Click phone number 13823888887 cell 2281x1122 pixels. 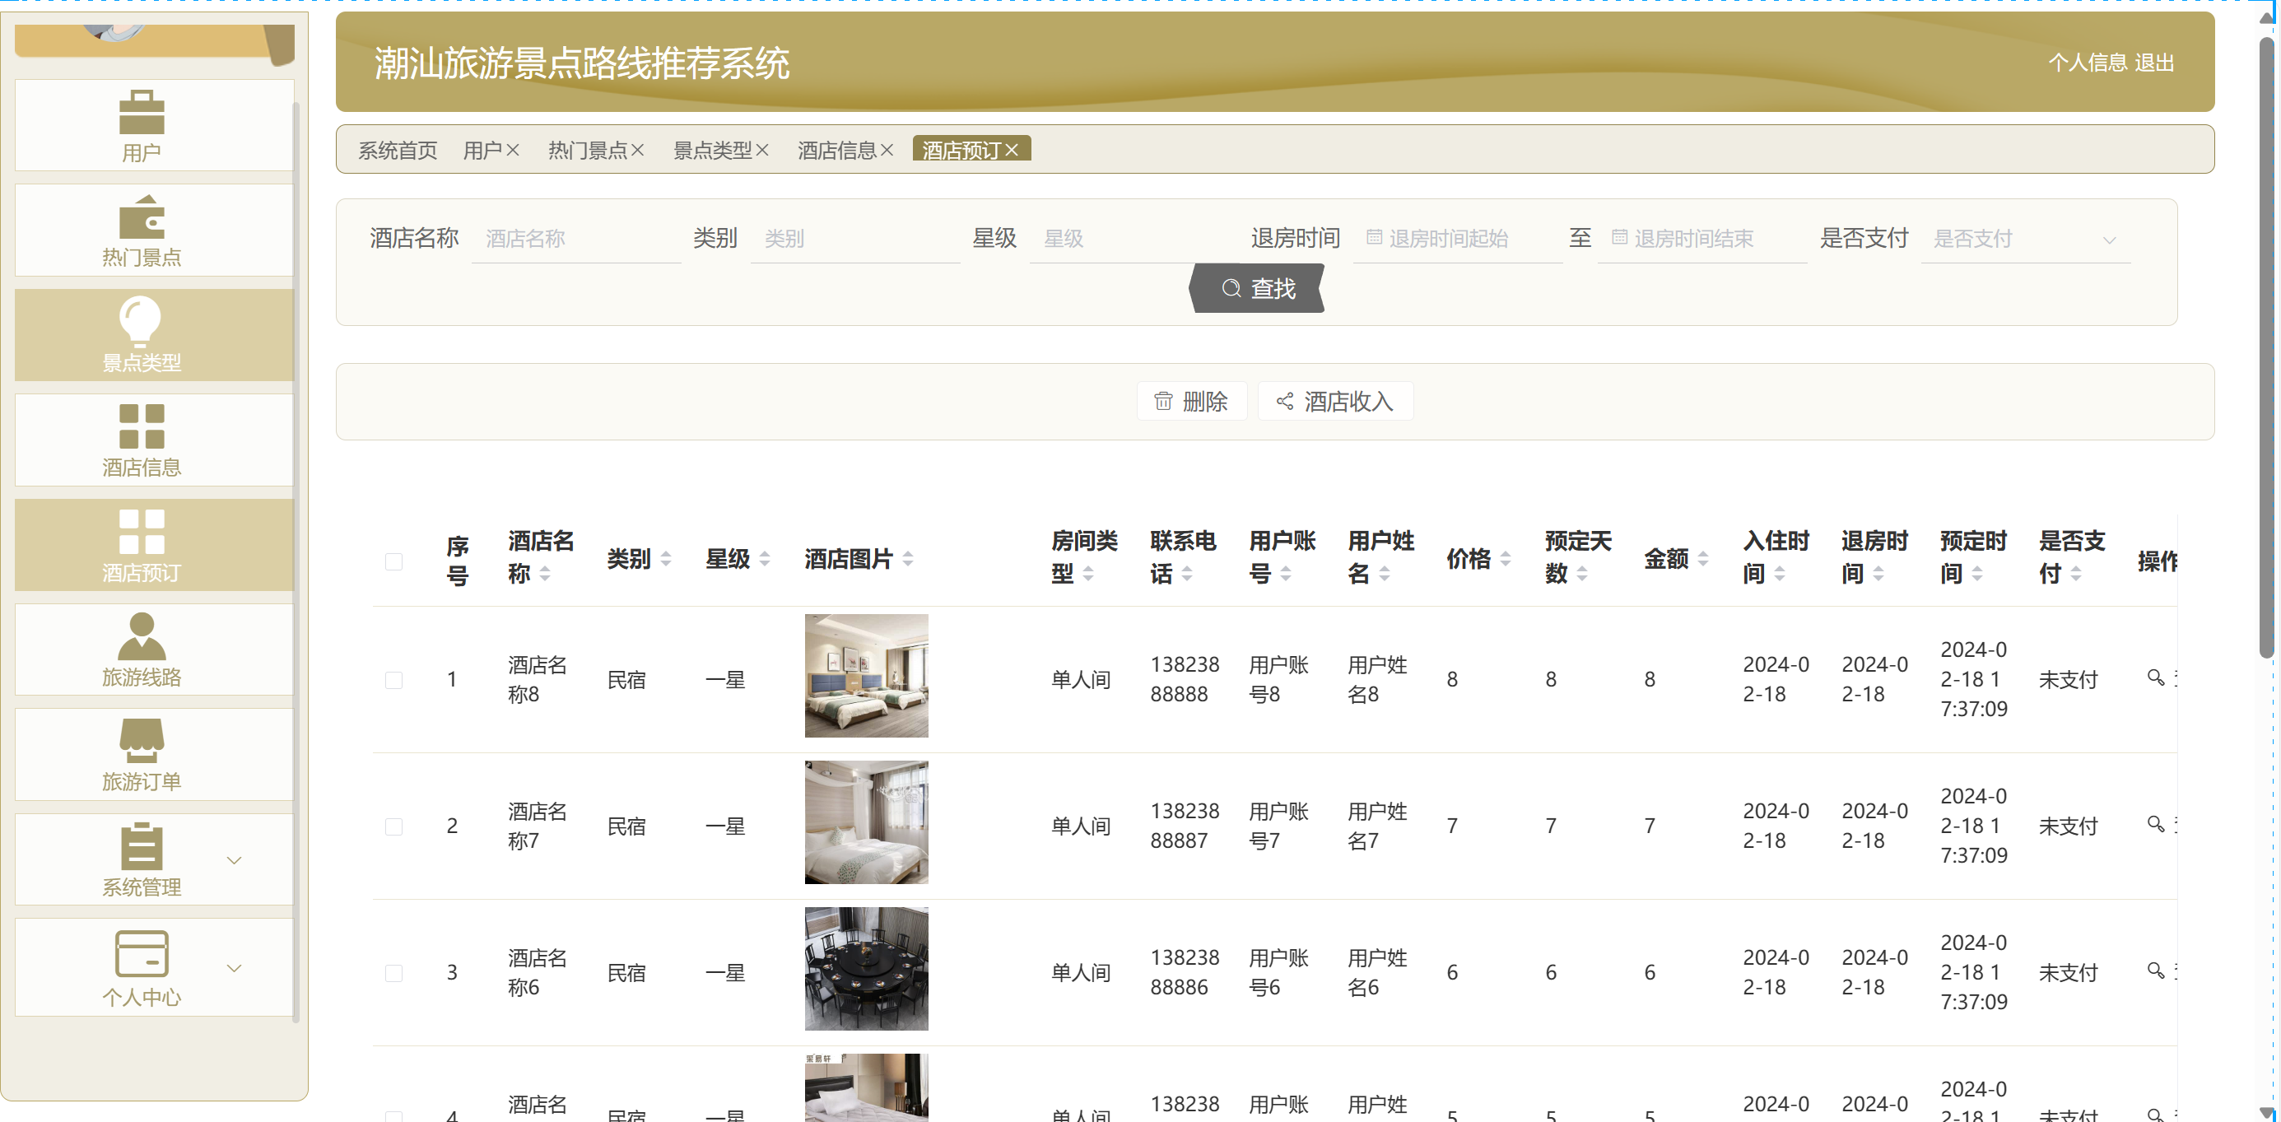pyautogui.click(x=1185, y=826)
